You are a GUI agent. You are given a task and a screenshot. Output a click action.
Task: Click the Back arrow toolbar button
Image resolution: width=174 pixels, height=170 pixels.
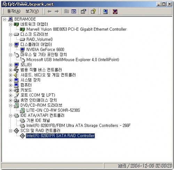[49, 12]
